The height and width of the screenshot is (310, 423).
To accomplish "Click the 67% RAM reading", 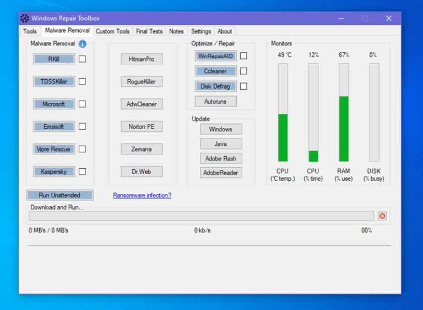I will click(x=344, y=55).
